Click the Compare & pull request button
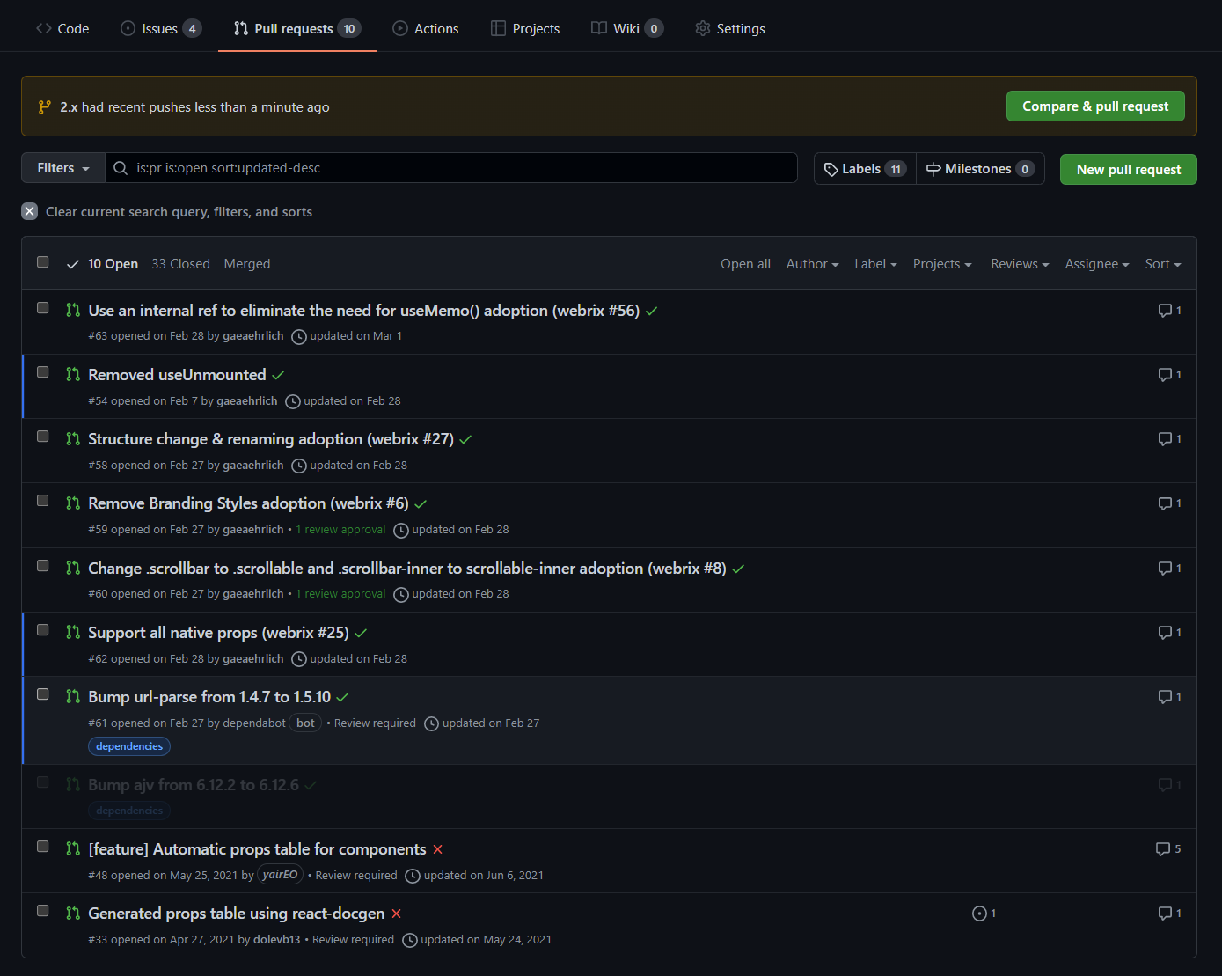This screenshot has height=976, width=1222. (1095, 106)
